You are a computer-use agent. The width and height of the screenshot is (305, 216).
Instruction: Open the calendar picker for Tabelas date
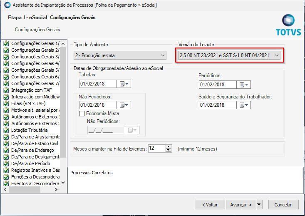(124, 84)
